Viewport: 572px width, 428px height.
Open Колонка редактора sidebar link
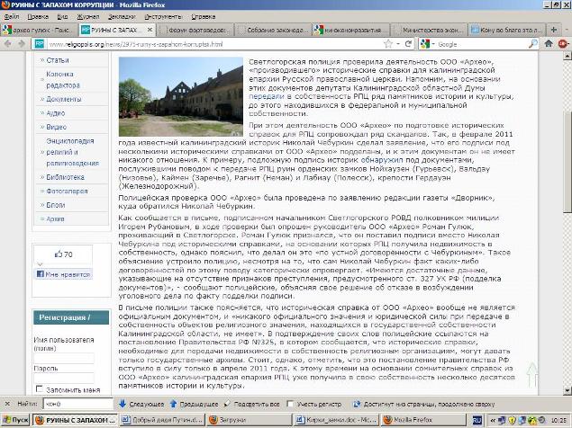tap(63, 79)
